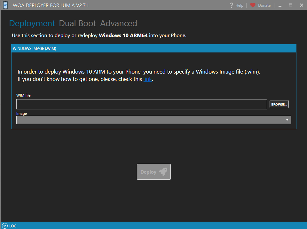Image resolution: width=307 pixels, height=229 pixels.
Task: Switch to the Dual Boot tab
Action: [77, 23]
